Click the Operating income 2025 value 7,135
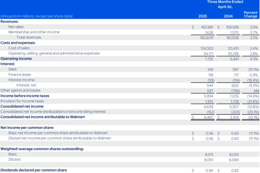260x173 pixels. click(x=209, y=59)
